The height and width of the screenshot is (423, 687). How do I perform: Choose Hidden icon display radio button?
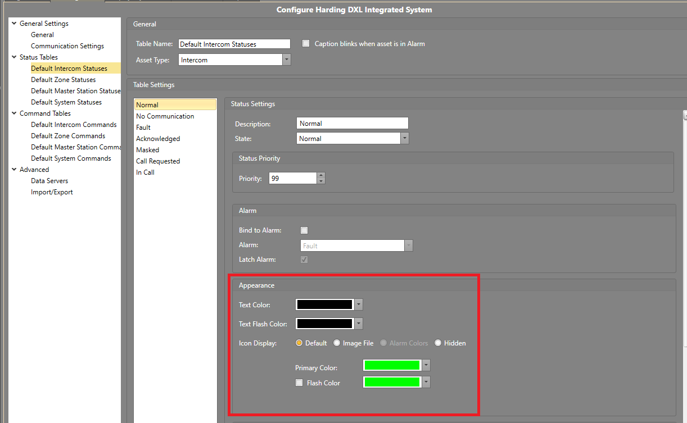tap(438, 343)
